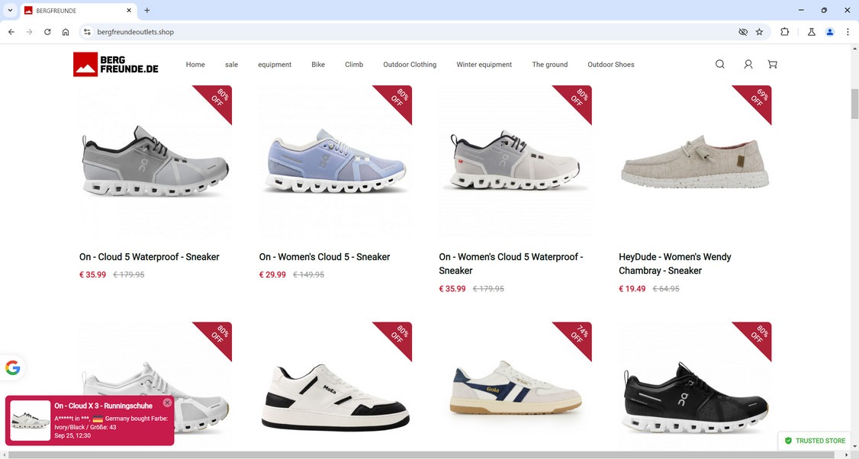859x459 pixels.
Task: Open the tab search dropdown arrow
Action: coord(10,11)
